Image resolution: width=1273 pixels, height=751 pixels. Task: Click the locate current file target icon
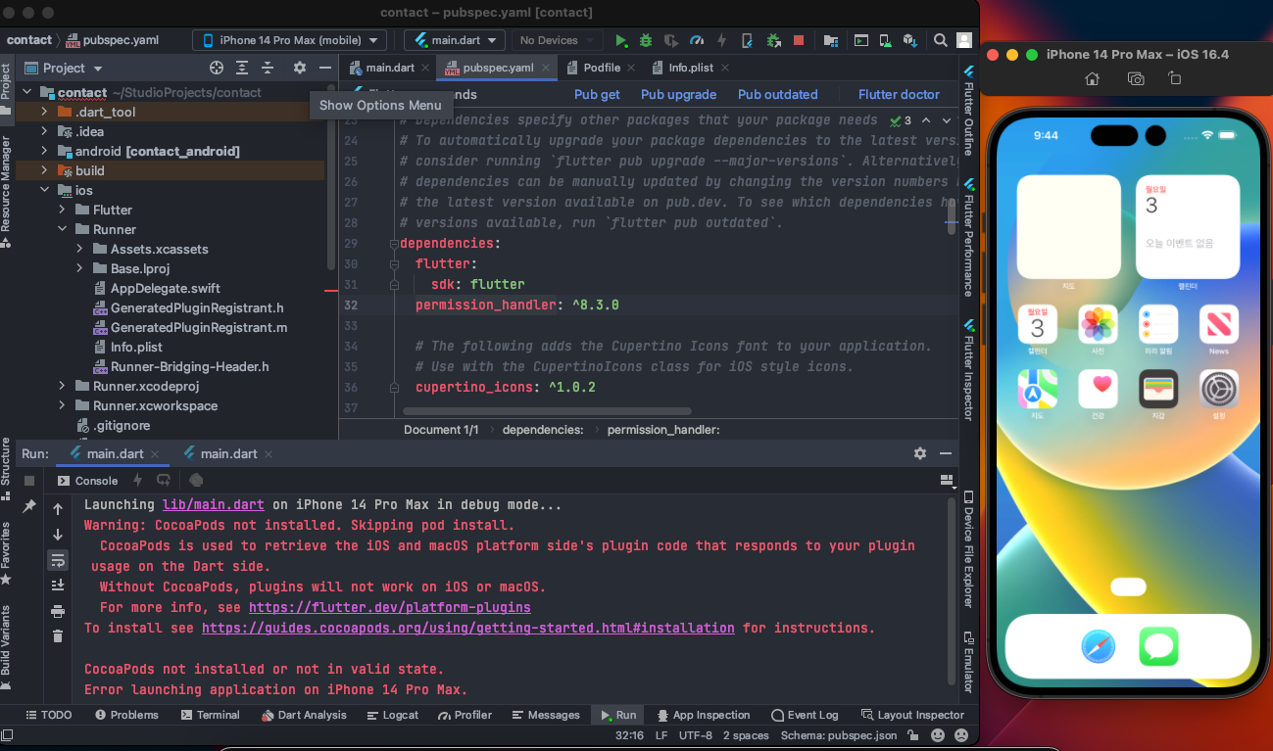217,68
